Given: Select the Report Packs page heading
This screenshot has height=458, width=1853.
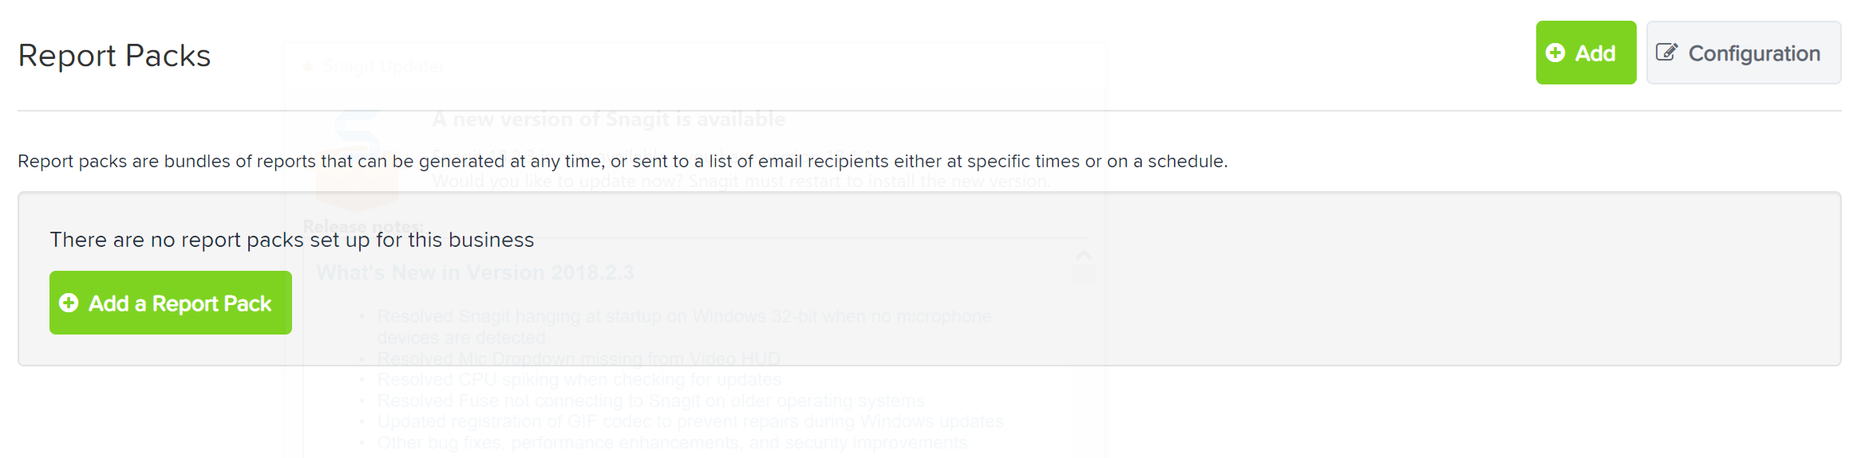Looking at the screenshot, I should (114, 56).
